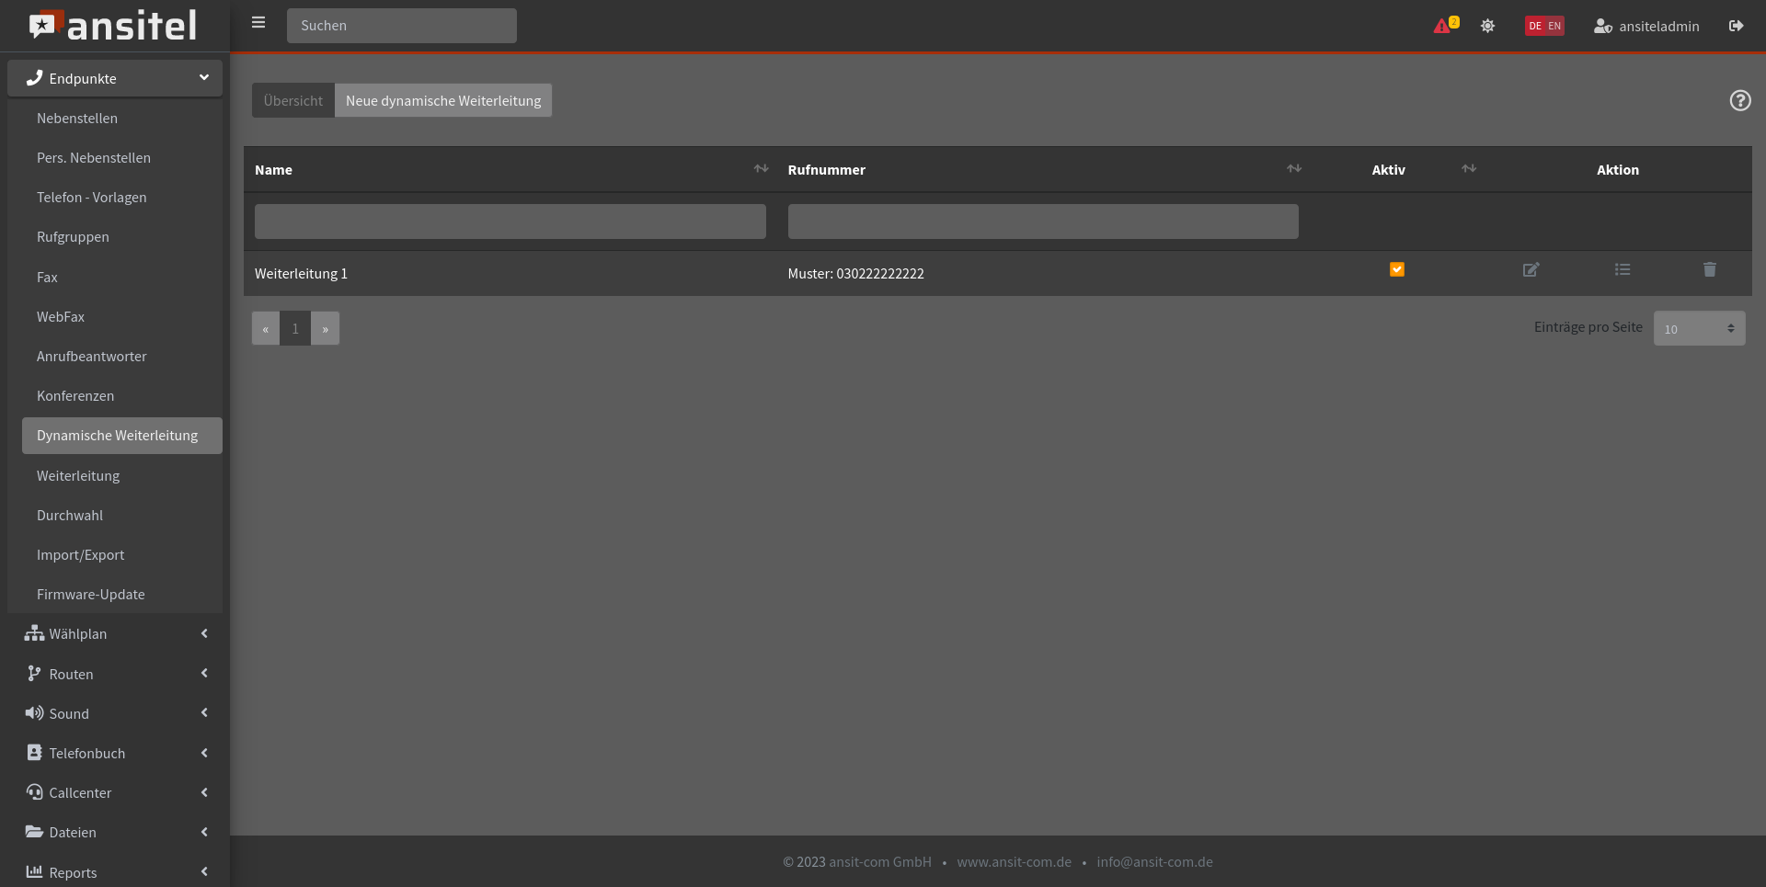Viewport: 1766px width, 887px height.
Task: Open the help question mark icon
Action: point(1739,100)
